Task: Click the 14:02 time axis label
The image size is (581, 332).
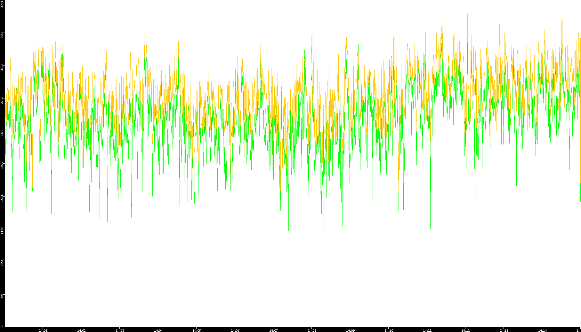Action: pos(81,330)
